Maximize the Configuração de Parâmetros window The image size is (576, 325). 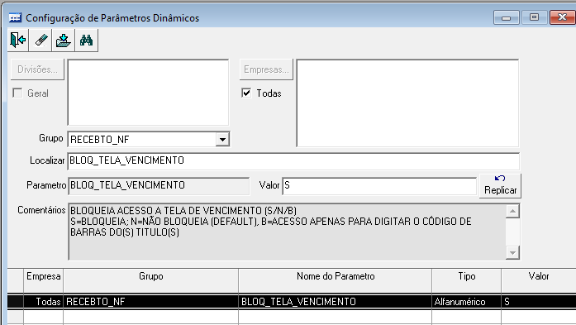click(x=534, y=17)
